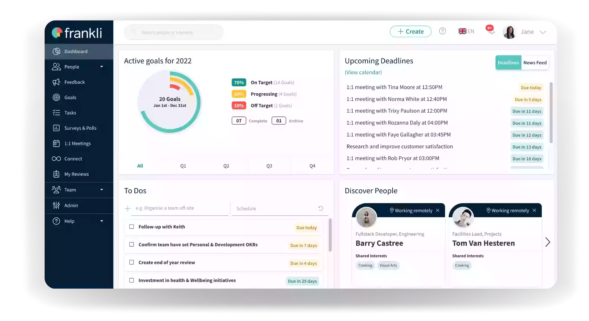The image size is (589, 321).
Task: Enable checkbox for Create end of year review
Action: pyautogui.click(x=132, y=262)
